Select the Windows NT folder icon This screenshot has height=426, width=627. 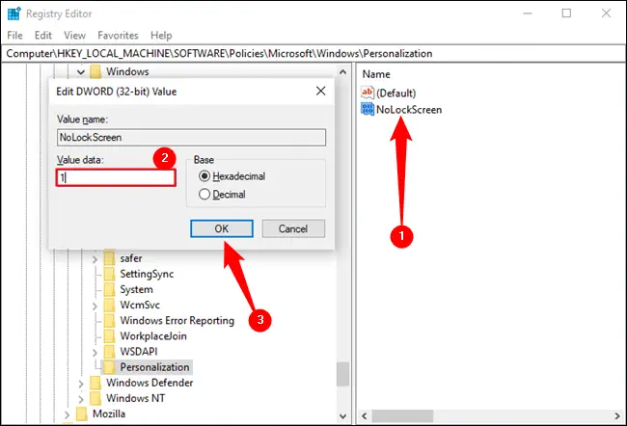pyautogui.click(x=95, y=398)
